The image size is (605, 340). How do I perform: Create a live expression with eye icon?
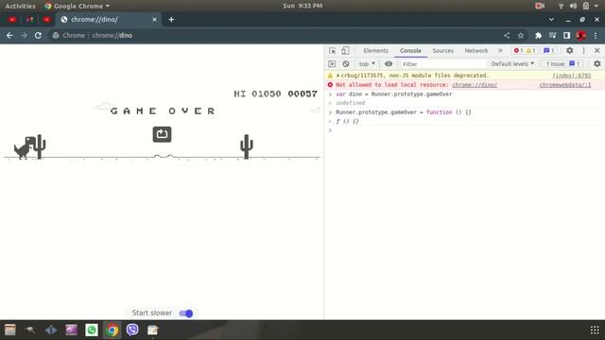tap(389, 64)
